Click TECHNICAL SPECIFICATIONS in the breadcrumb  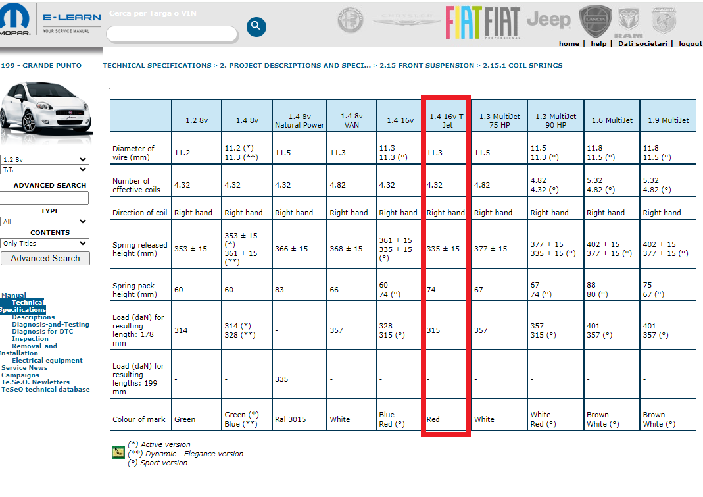click(157, 65)
